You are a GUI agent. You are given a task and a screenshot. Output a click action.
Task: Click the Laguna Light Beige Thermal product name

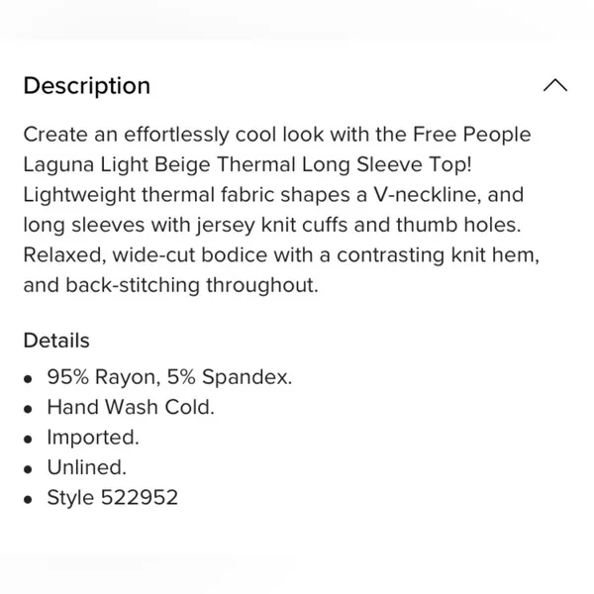[159, 164]
